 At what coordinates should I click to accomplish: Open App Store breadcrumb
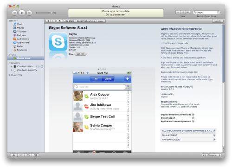pyautogui.click(x=69, y=21)
